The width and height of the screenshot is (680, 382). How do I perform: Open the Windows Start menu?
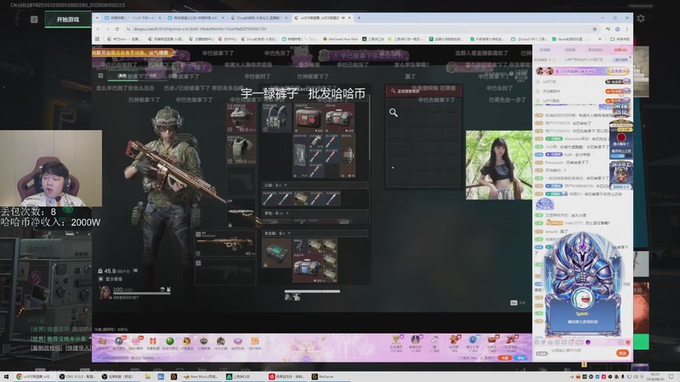pyautogui.click(x=6, y=377)
